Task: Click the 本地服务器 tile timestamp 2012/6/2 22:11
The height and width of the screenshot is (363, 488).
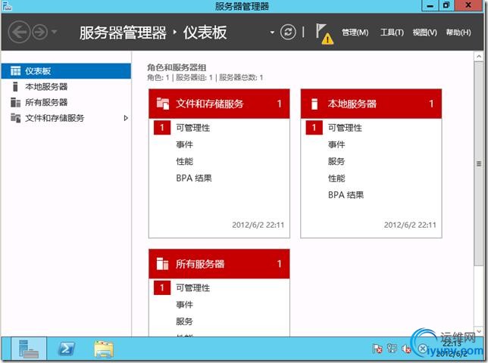Action: (410, 225)
